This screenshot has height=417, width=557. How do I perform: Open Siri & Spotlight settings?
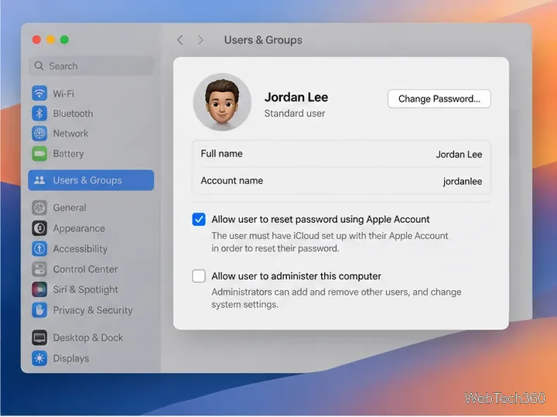91,289
